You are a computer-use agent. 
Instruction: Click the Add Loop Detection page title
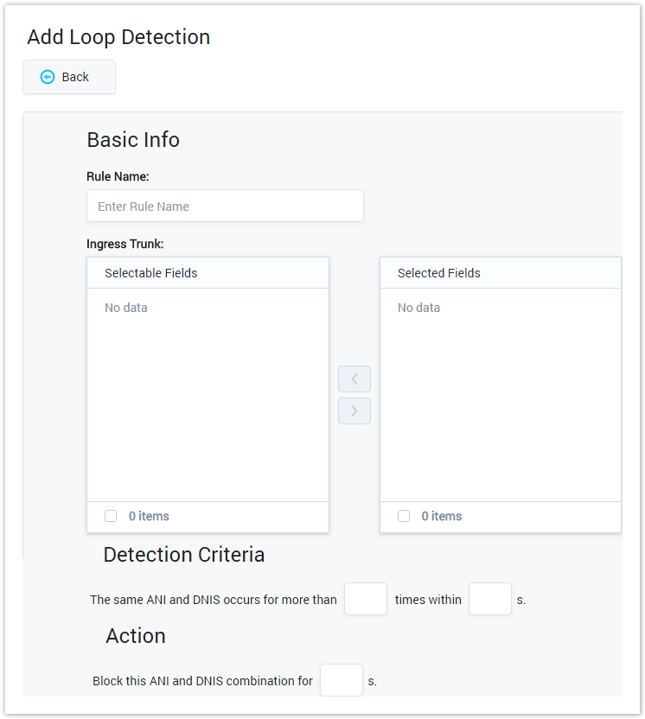click(118, 37)
